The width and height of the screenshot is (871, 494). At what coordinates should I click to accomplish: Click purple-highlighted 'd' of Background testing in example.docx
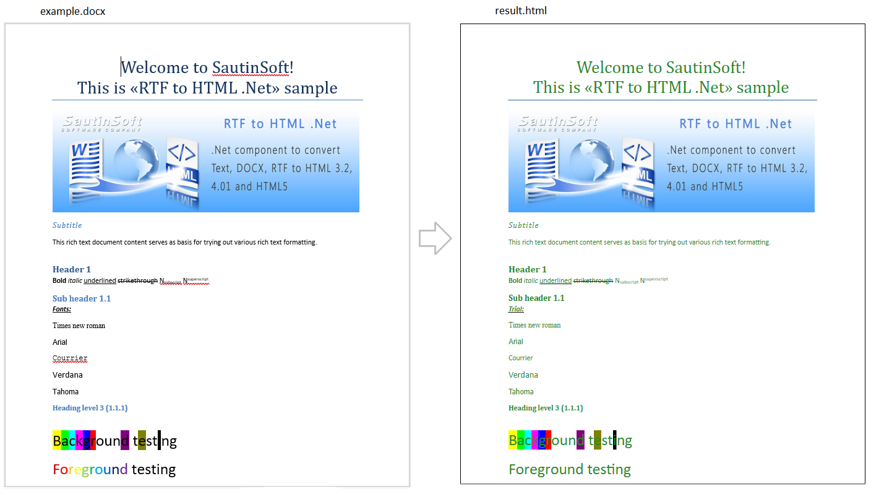coord(125,440)
